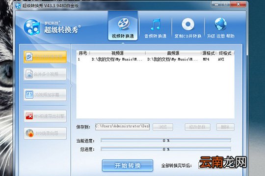Click the delete button right of 修改参数
Screen dimensions: 265x176
tap(225, 127)
